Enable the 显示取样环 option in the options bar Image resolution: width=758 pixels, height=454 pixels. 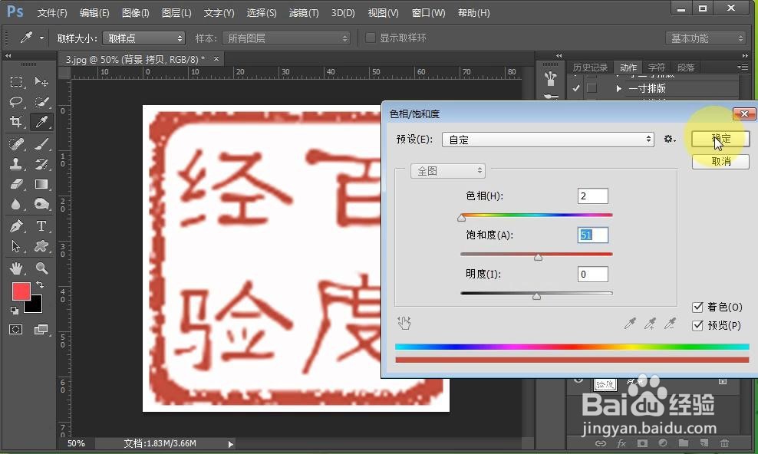point(371,37)
